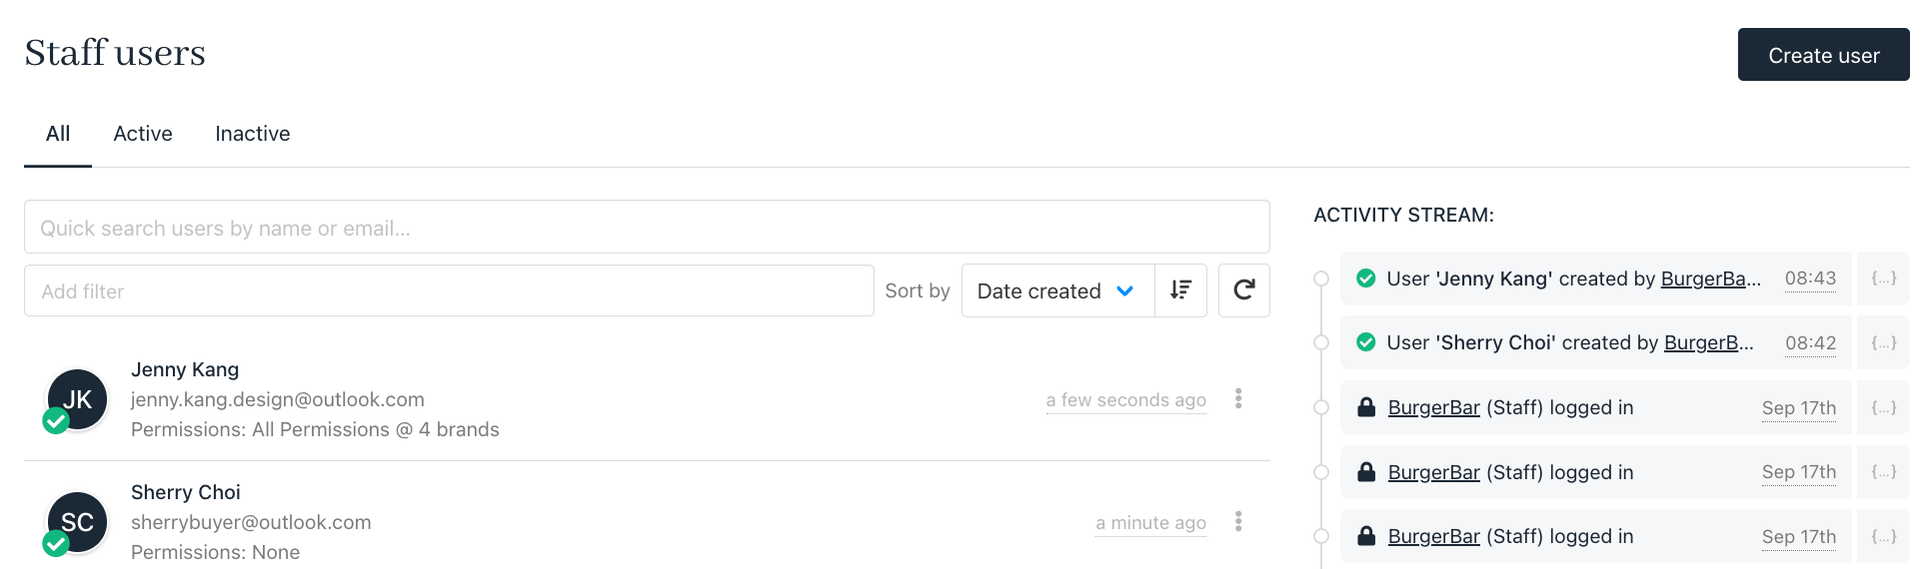The width and height of the screenshot is (1928, 569).
Task: Open BurgerBar link in Jenny Kang created event
Action: click(1710, 280)
